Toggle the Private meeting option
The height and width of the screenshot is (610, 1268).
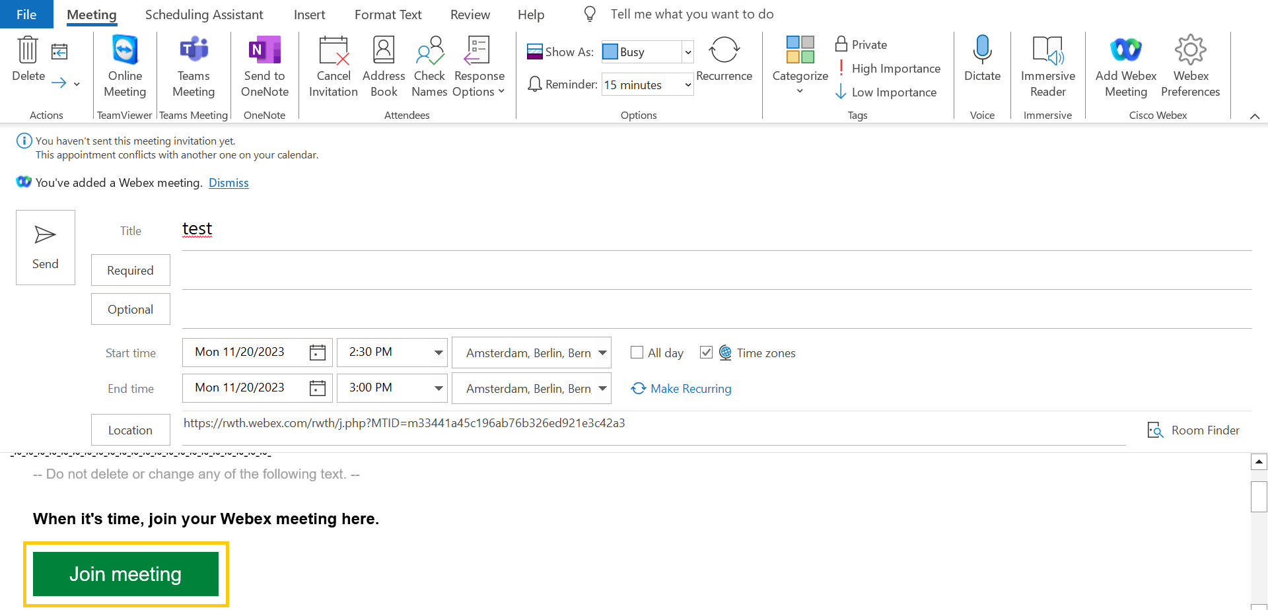(x=861, y=45)
